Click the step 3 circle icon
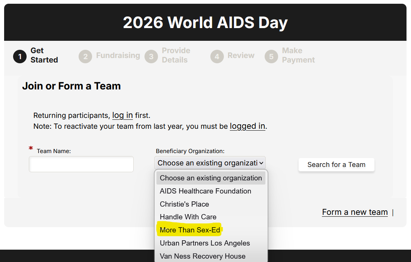Viewport: 411px width, 262px height. (151, 56)
